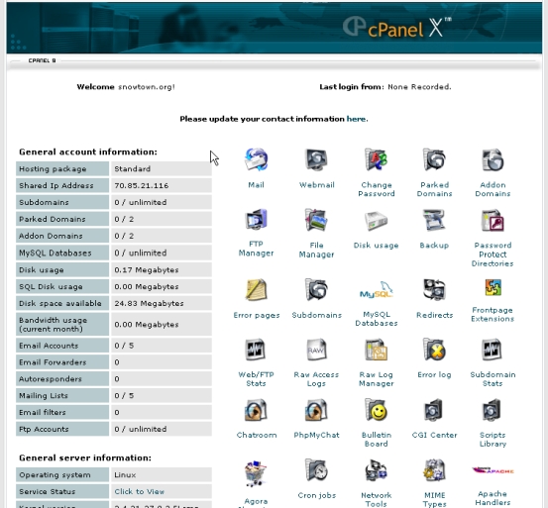The height and width of the screenshot is (508, 548).
Task: Select the shared IP address 70.85.21.116
Action: [142, 186]
